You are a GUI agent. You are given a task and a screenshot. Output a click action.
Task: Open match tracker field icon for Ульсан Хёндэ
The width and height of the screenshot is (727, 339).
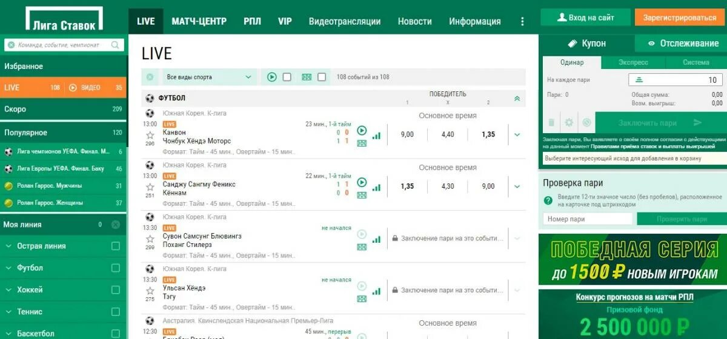[362, 298]
